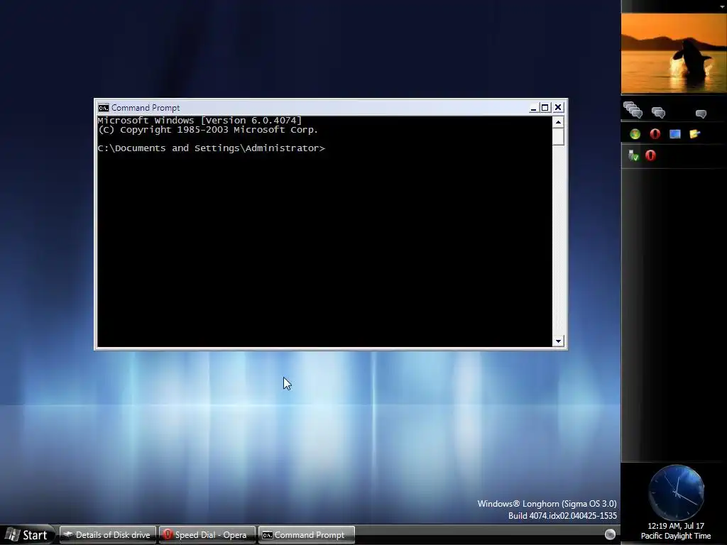Screen dimensions: 727x545
Task: Launch the green Windows orb quick launch icon
Action: click(x=635, y=134)
